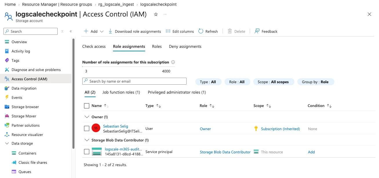Close the blade with X button
379x178 pixels.
369,14
